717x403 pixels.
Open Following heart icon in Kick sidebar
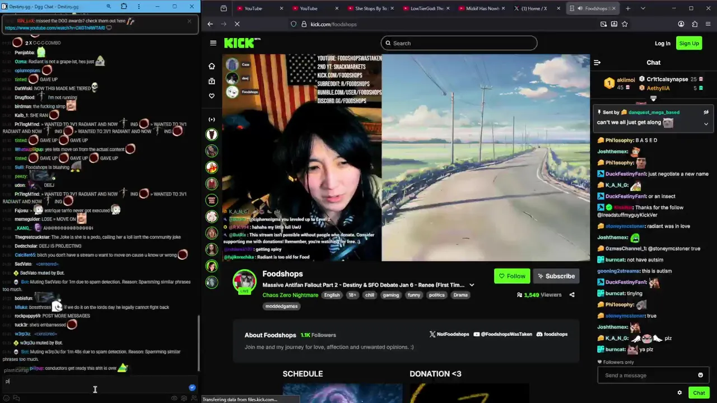coord(212,96)
